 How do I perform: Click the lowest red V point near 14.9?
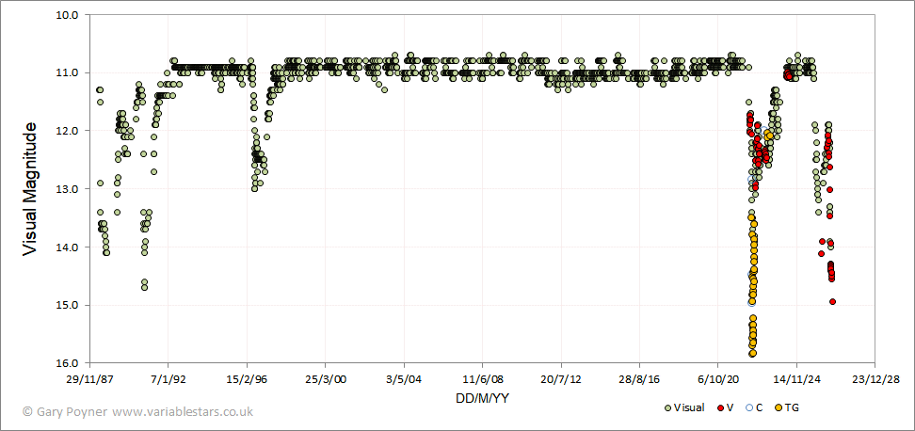coord(833,301)
